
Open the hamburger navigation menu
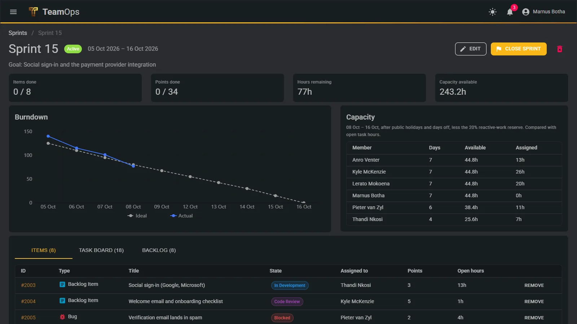(13, 12)
